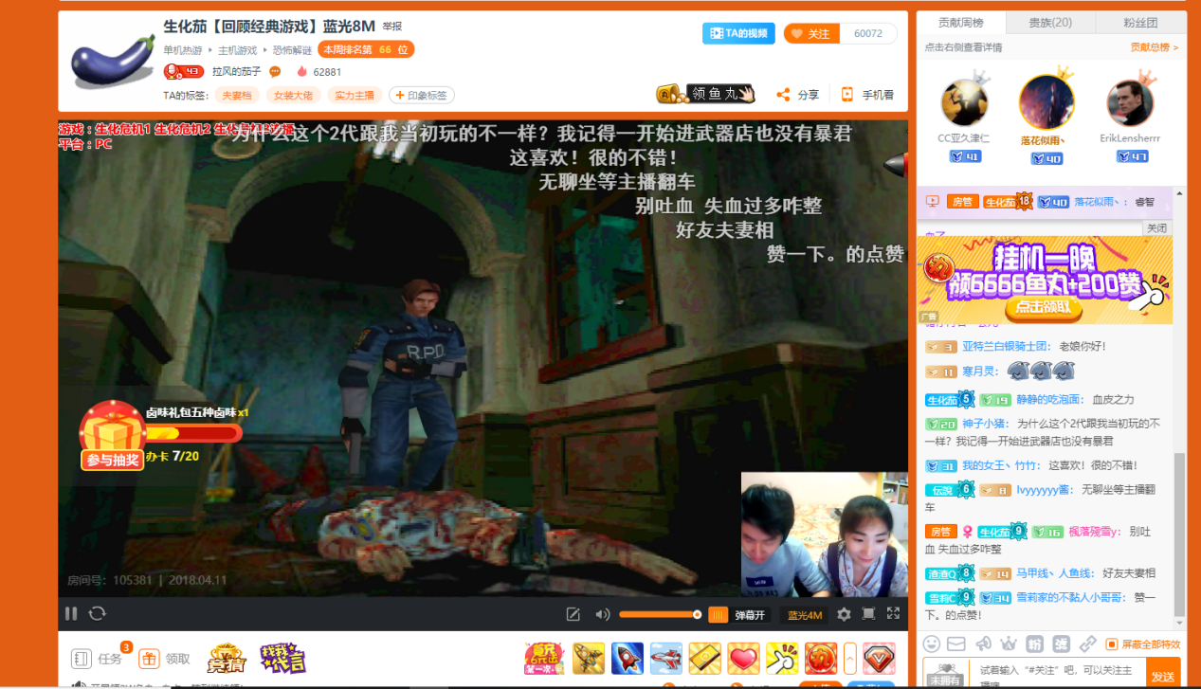Image resolution: width=1201 pixels, height=689 pixels.
Task: Click the reload stream icon
Action: [x=97, y=614]
